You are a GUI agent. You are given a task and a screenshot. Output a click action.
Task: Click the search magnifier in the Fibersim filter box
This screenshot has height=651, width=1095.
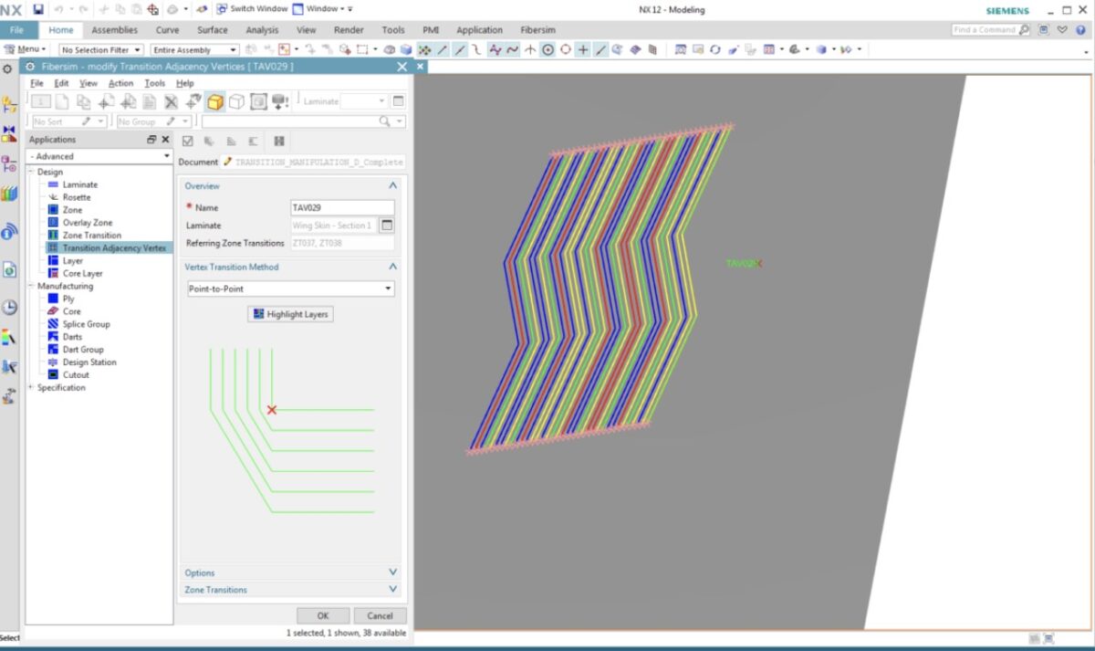[385, 121]
